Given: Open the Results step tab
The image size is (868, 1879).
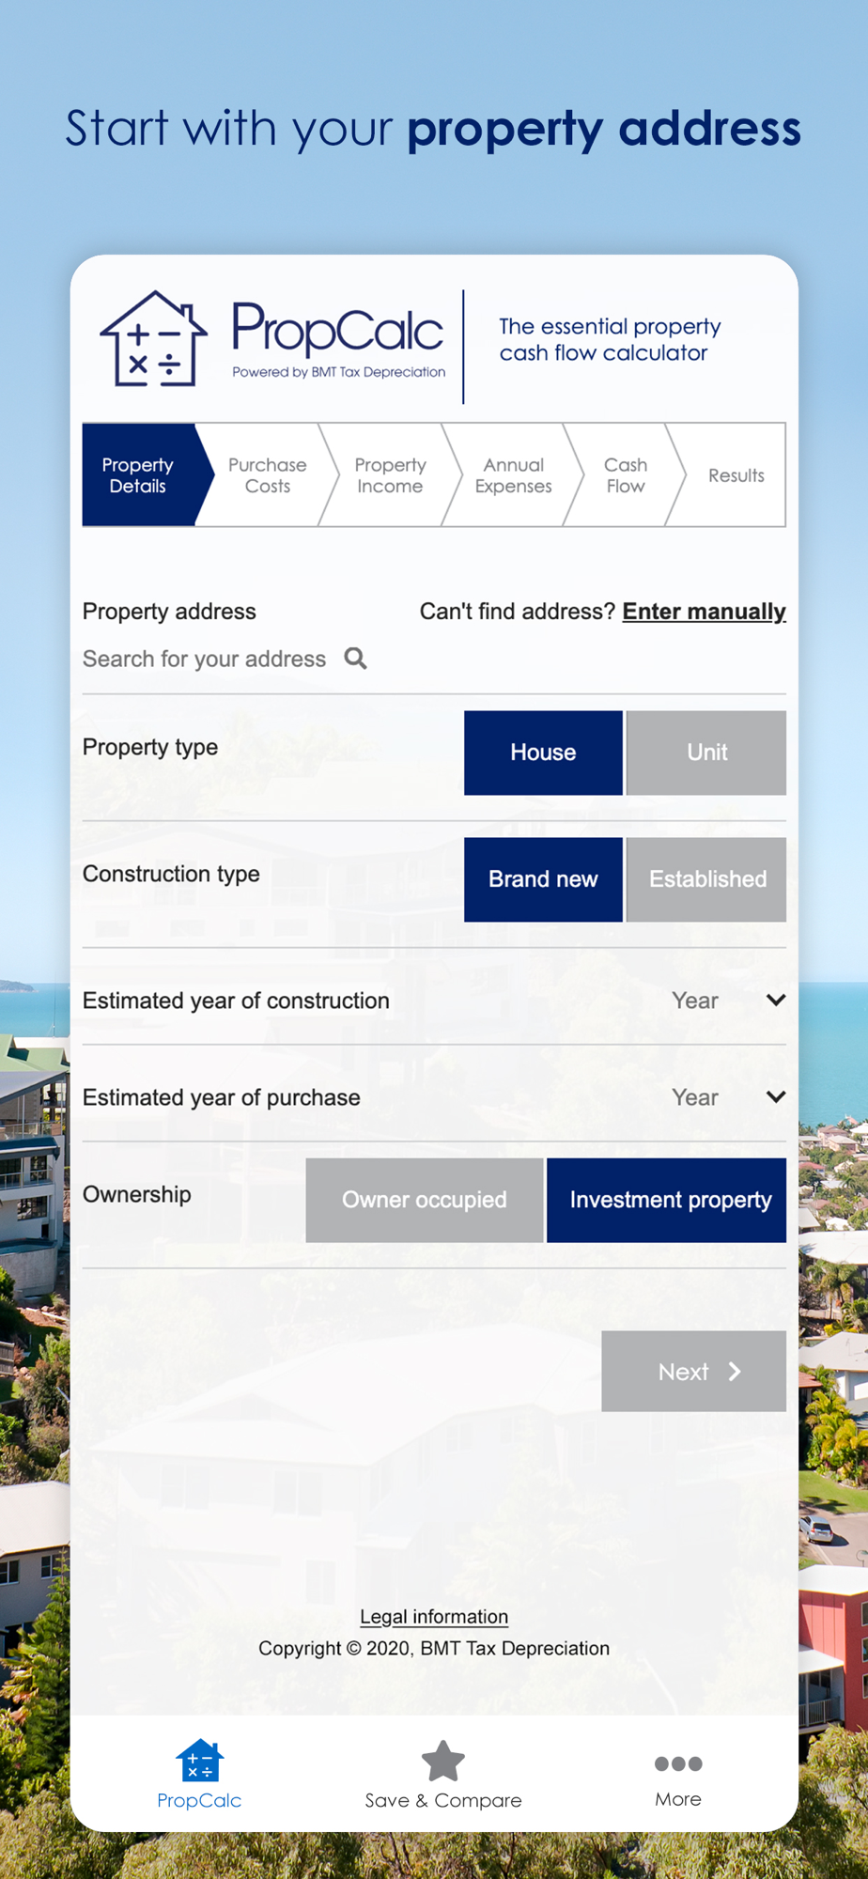Looking at the screenshot, I should click(736, 475).
